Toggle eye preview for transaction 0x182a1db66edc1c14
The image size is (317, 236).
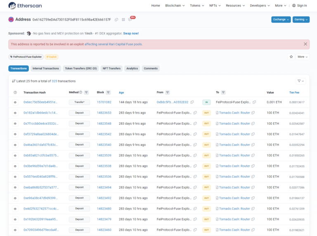pos(15,113)
